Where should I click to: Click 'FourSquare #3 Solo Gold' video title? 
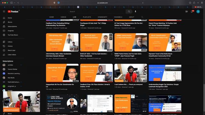(93, 24)
